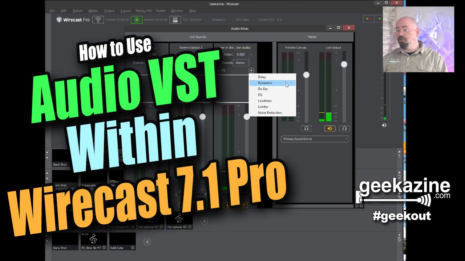Viewport: 465px width, 261px height.
Task: Open the Layout menu
Action: point(126,11)
